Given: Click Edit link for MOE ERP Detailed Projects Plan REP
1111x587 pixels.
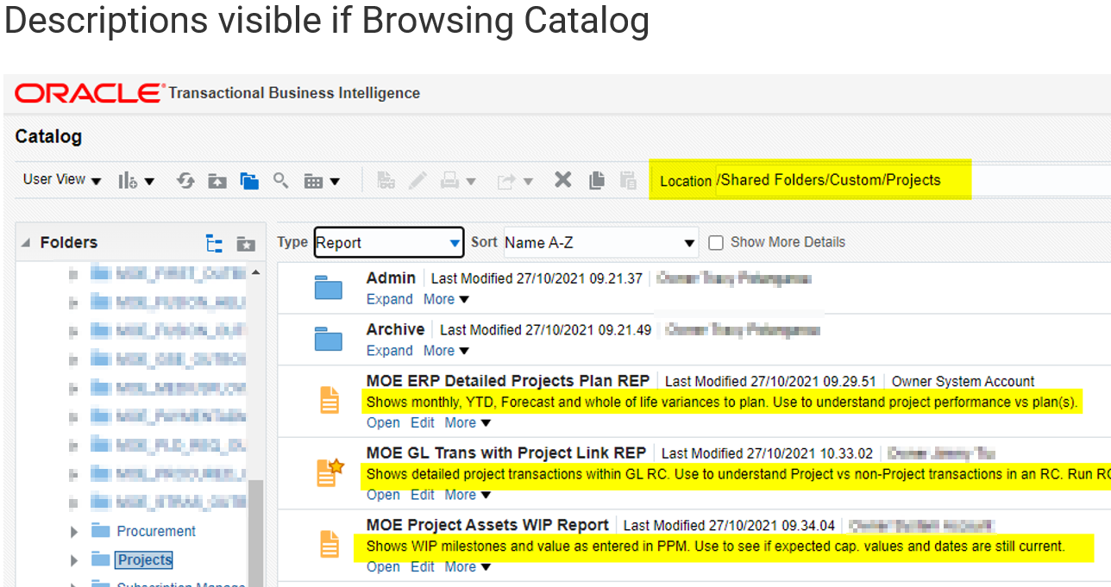Looking at the screenshot, I should (423, 422).
